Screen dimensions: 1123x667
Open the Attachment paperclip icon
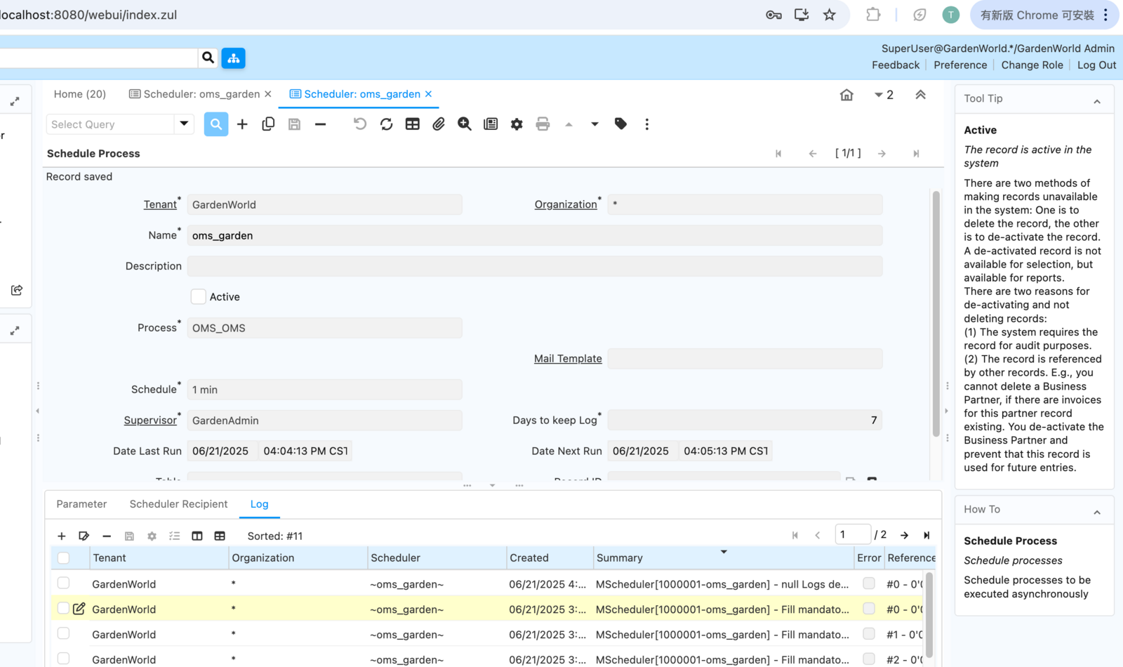pos(439,124)
